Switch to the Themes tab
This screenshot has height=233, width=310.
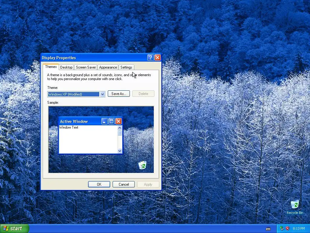[x=51, y=67]
